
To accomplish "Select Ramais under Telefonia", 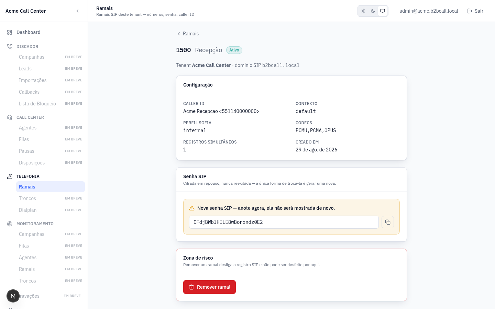I will [51, 187].
